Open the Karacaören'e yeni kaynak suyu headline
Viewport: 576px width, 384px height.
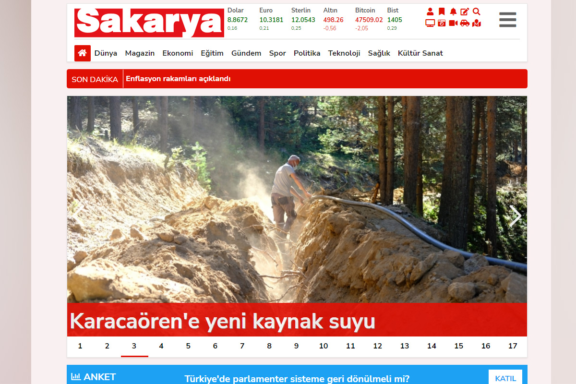coord(222,321)
